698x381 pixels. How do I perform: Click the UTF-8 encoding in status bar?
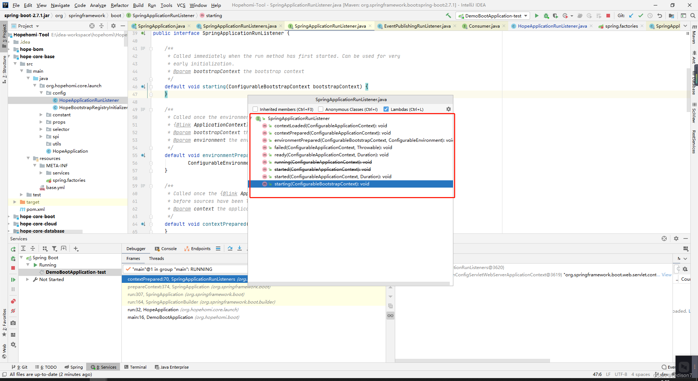tap(621, 374)
